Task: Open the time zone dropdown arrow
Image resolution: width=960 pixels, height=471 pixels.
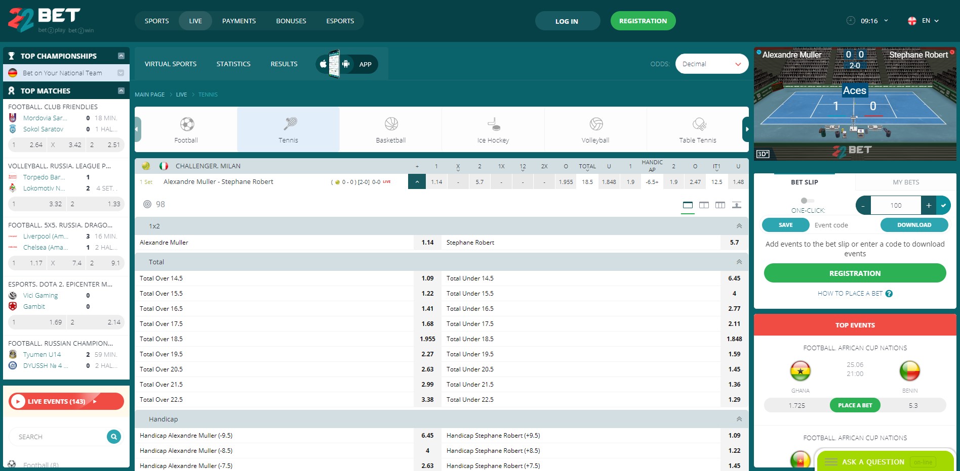Action: click(886, 21)
